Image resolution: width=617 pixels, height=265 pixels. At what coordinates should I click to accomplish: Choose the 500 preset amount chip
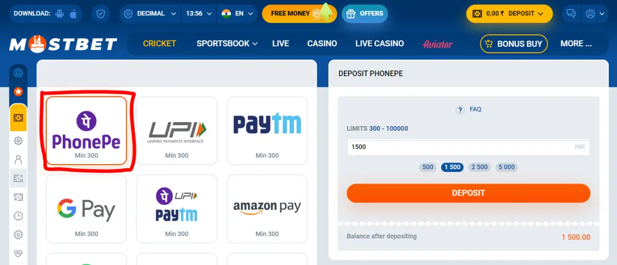coord(428,167)
